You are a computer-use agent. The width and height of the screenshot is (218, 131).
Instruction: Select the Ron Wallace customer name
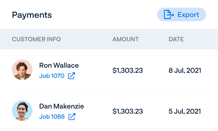(59, 65)
